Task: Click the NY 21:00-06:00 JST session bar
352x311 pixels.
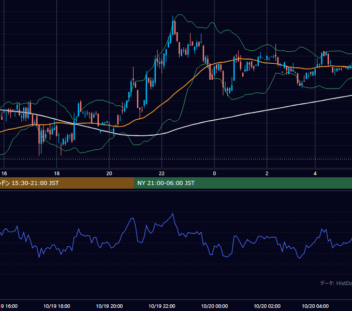Action: [x=243, y=183]
